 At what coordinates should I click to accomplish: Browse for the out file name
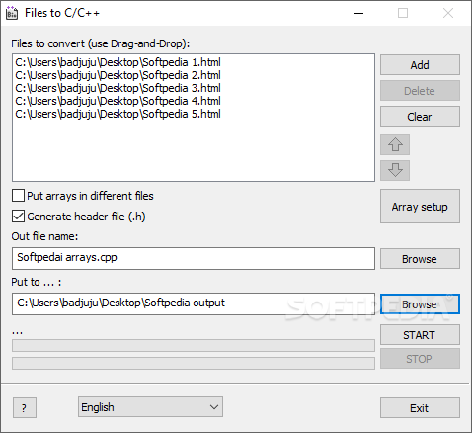point(420,259)
